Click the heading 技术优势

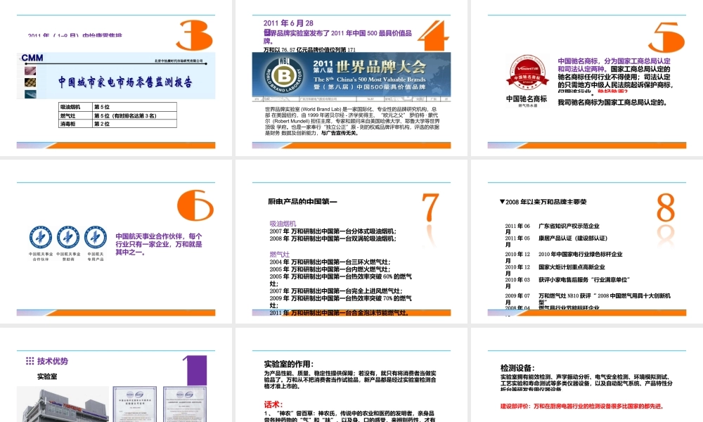tap(53, 361)
